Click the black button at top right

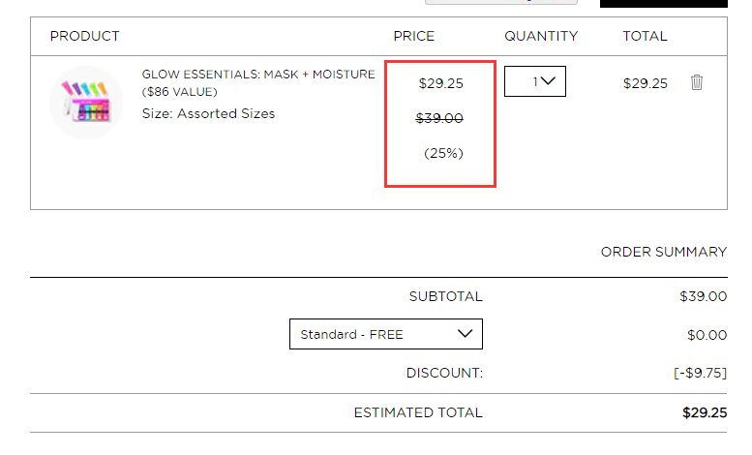click(663, 3)
